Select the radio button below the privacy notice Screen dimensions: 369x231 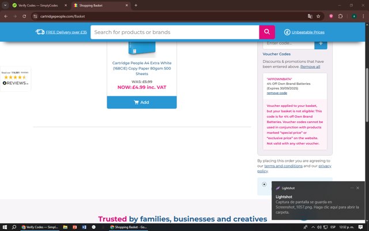coord(264,184)
